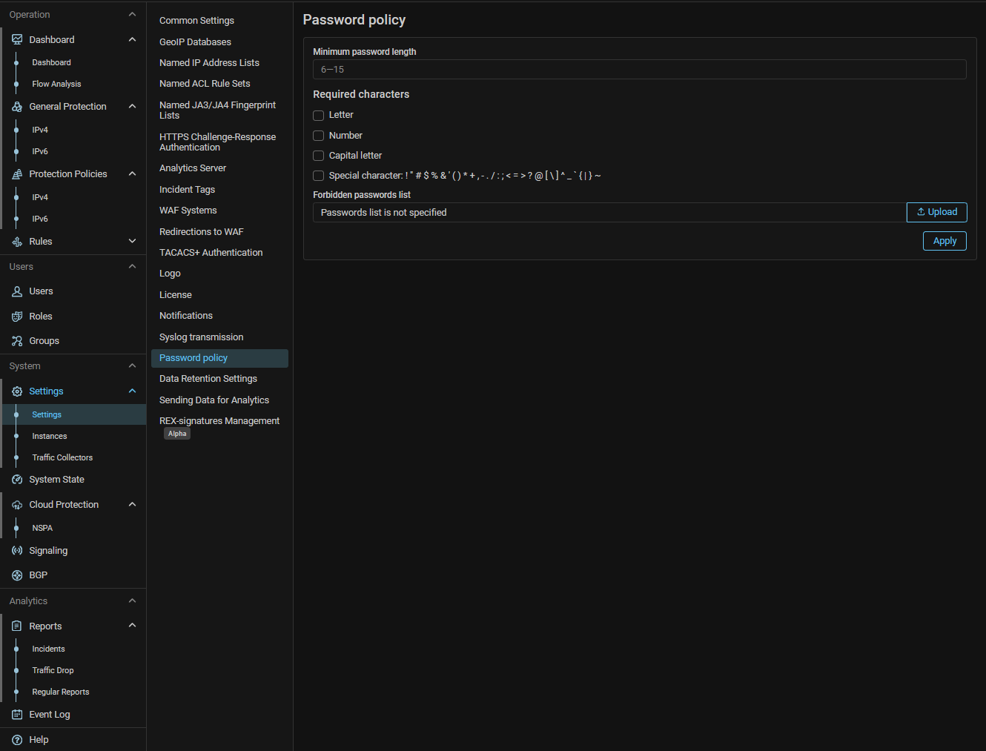Go to Data Retention Settings
This screenshot has height=751, width=986.
click(208, 379)
